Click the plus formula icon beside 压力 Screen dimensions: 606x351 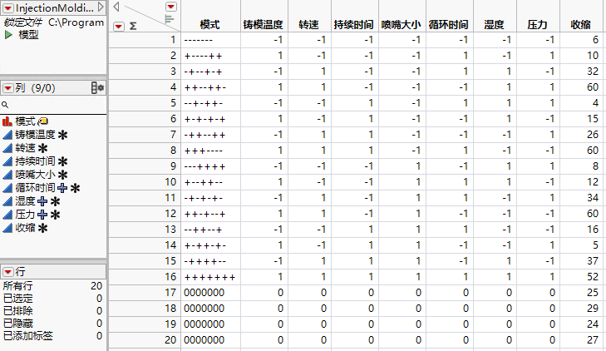coord(42,215)
